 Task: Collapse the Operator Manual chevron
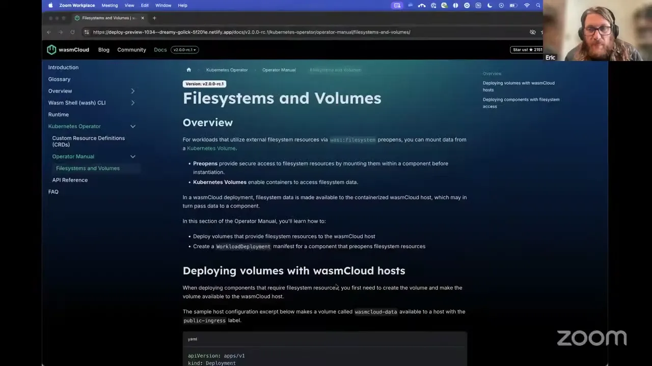tap(133, 157)
